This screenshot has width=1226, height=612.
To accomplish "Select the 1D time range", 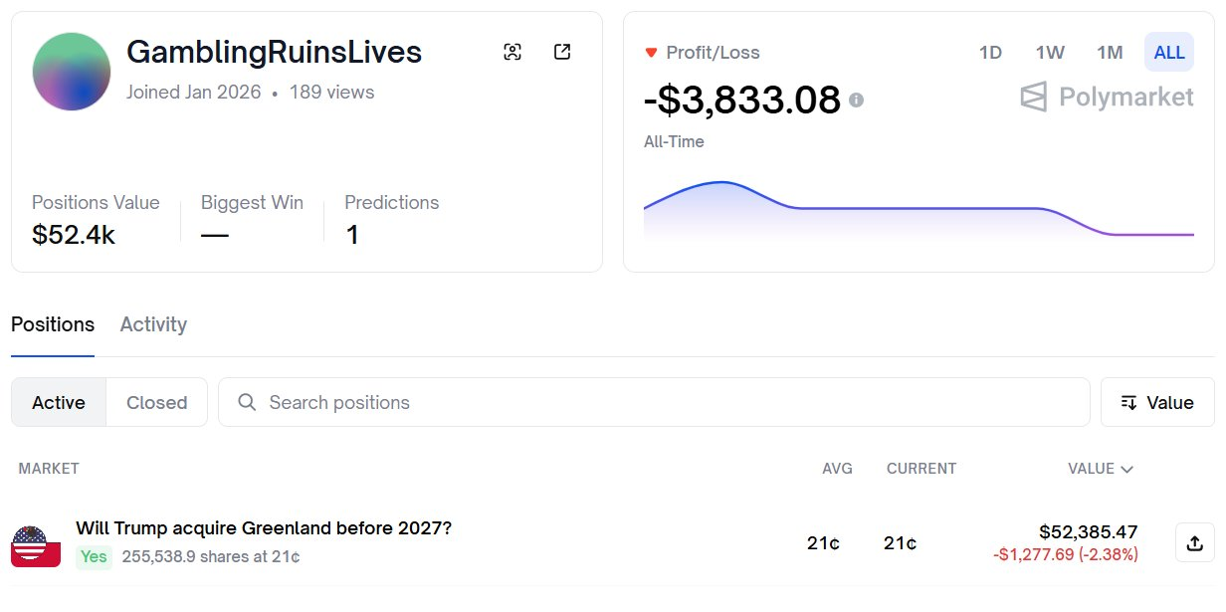I will click(990, 53).
